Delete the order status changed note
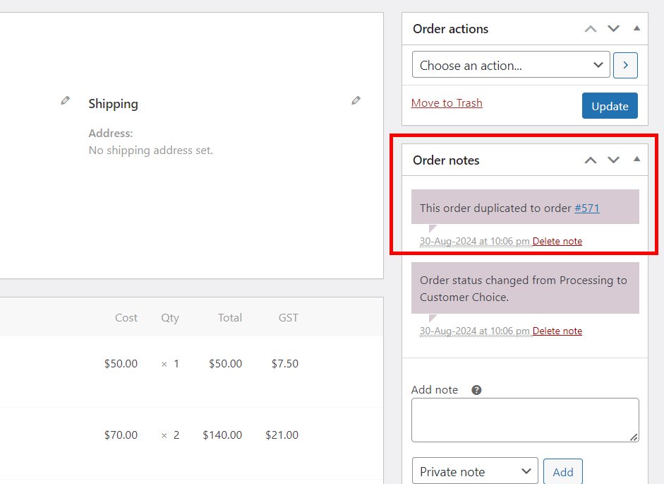 click(x=557, y=331)
